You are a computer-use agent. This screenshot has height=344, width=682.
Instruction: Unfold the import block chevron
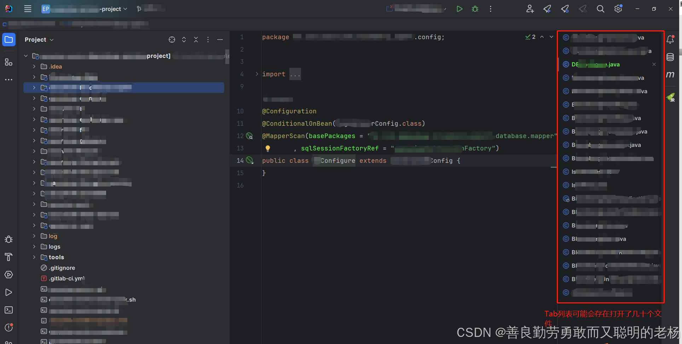point(257,74)
